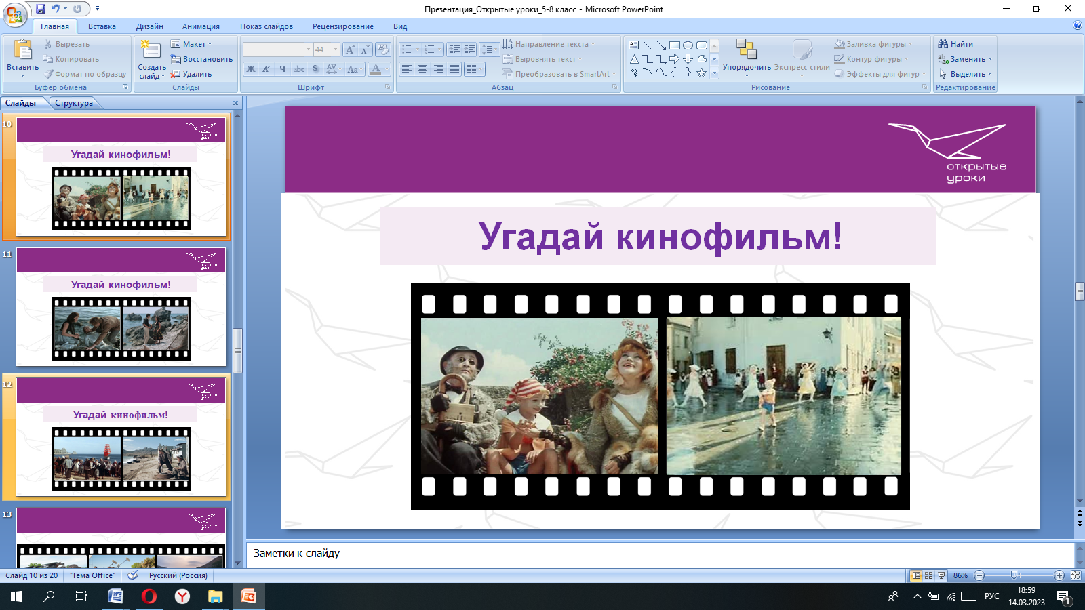Image resolution: width=1085 pixels, height=610 pixels.
Task: Select the oval shape in gallery
Action: click(688, 45)
